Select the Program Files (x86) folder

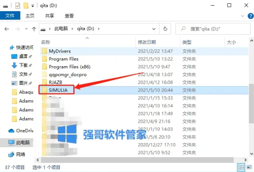[x=144, y=67]
